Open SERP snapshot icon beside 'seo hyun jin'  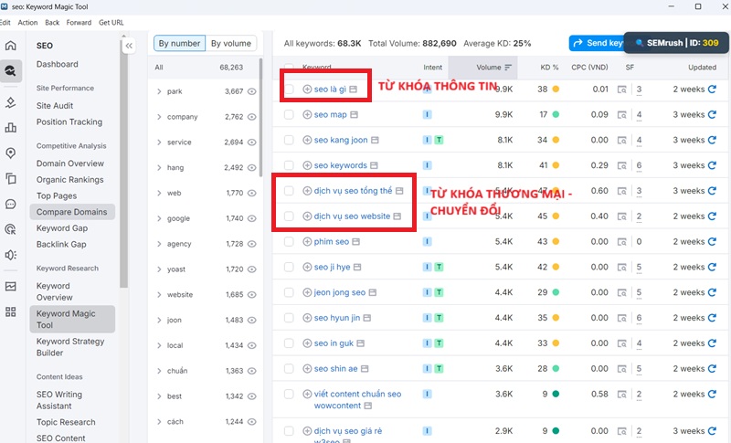(367, 318)
